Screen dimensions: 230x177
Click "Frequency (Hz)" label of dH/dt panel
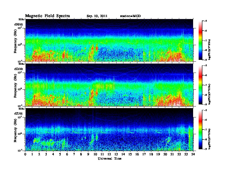[x=15, y=42]
